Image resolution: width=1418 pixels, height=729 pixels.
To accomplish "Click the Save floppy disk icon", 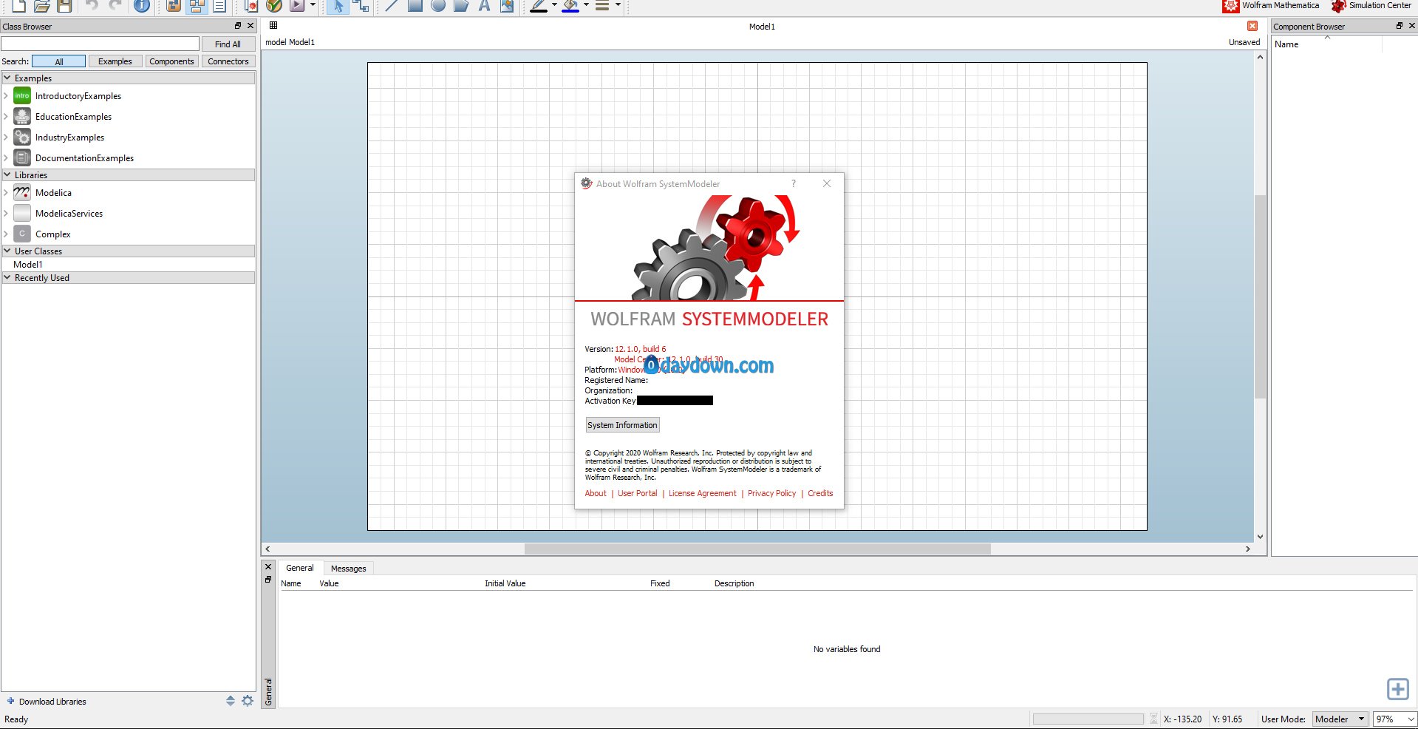I will click(x=64, y=6).
